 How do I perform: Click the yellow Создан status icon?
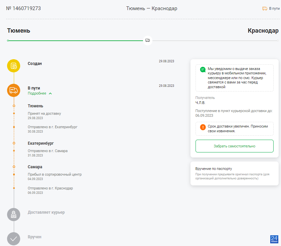[x=13, y=66]
